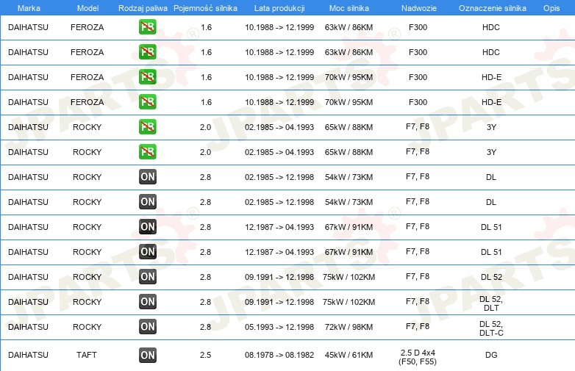The width and height of the screenshot is (575, 371).
Task: Click the Moc silnika column header
Action: pos(349,8)
